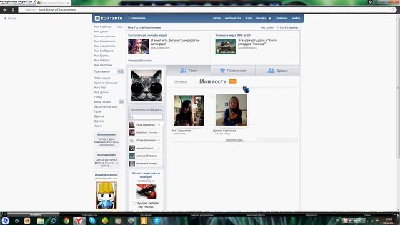Click the выйти link in VK header
Viewport: 400px width, 225px height.
[x=296, y=18]
